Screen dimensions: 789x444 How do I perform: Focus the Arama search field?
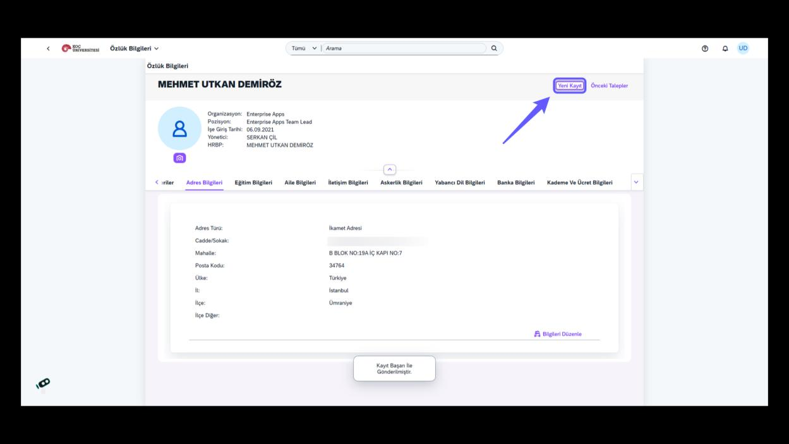tap(405, 49)
